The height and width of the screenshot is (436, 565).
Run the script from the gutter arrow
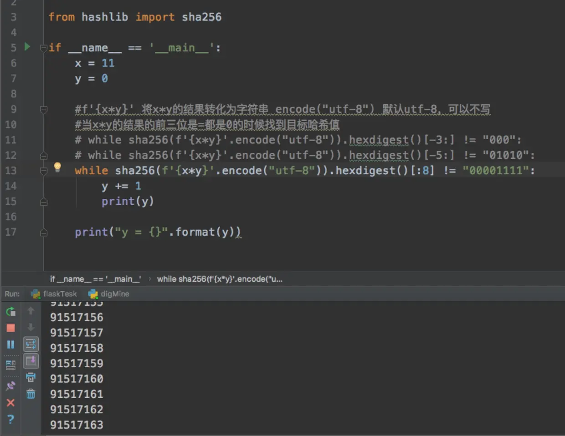pos(27,47)
